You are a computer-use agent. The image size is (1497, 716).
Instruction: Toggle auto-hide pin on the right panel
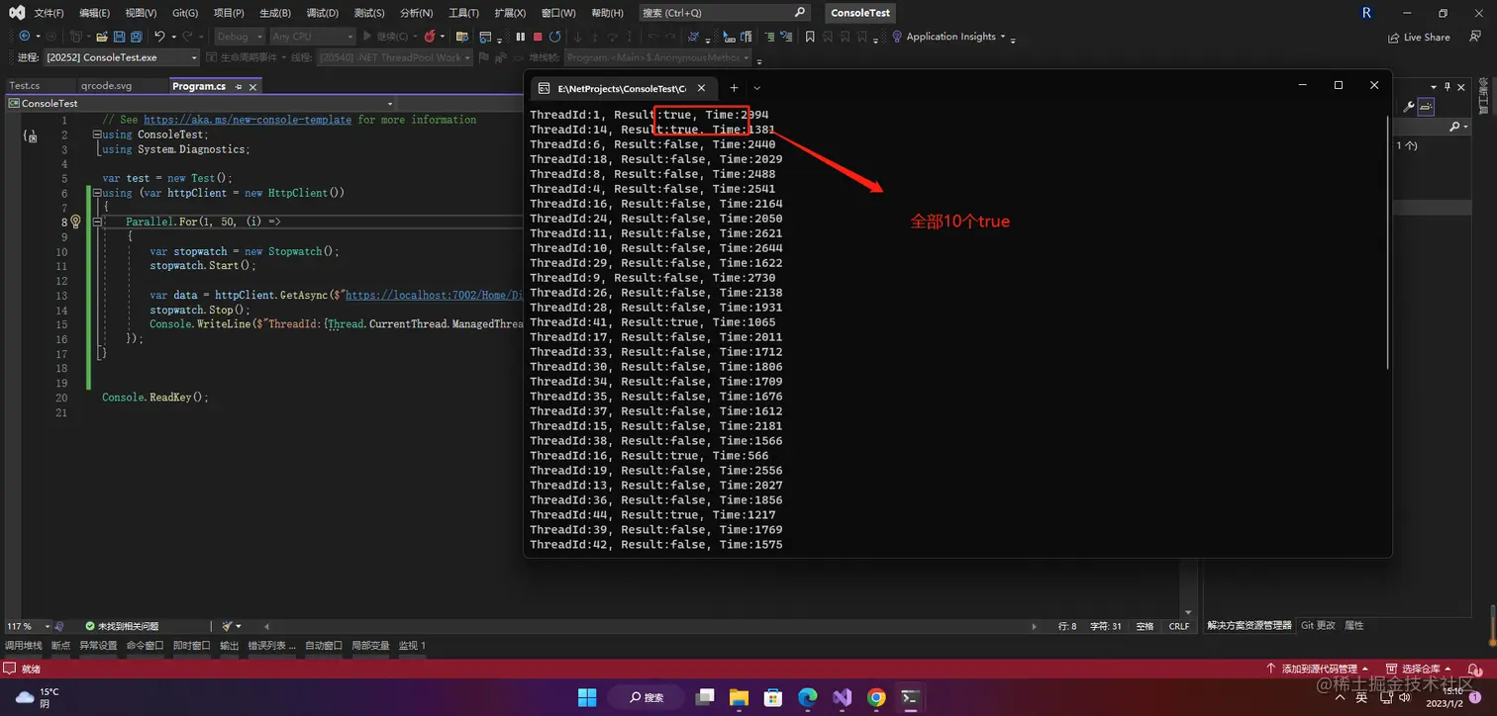1447,87
